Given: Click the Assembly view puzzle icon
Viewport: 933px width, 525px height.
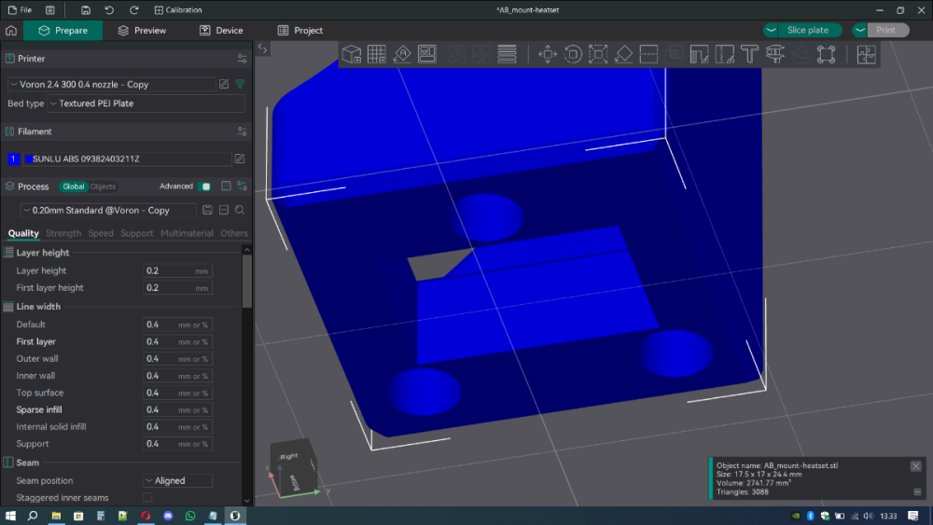Looking at the screenshot, I should point(867,54).
